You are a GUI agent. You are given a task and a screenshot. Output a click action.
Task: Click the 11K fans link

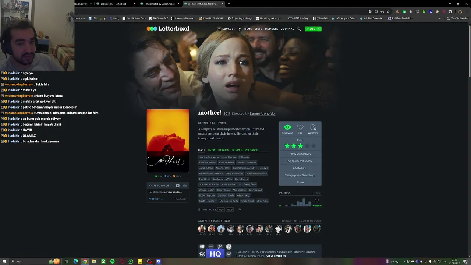point(316,193)
